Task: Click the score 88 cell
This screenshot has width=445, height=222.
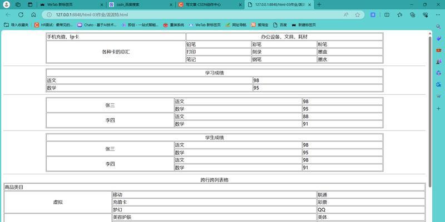Action: pos(343,117)
